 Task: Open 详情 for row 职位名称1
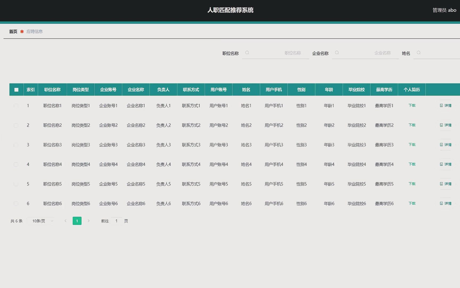tap(446, 106)
